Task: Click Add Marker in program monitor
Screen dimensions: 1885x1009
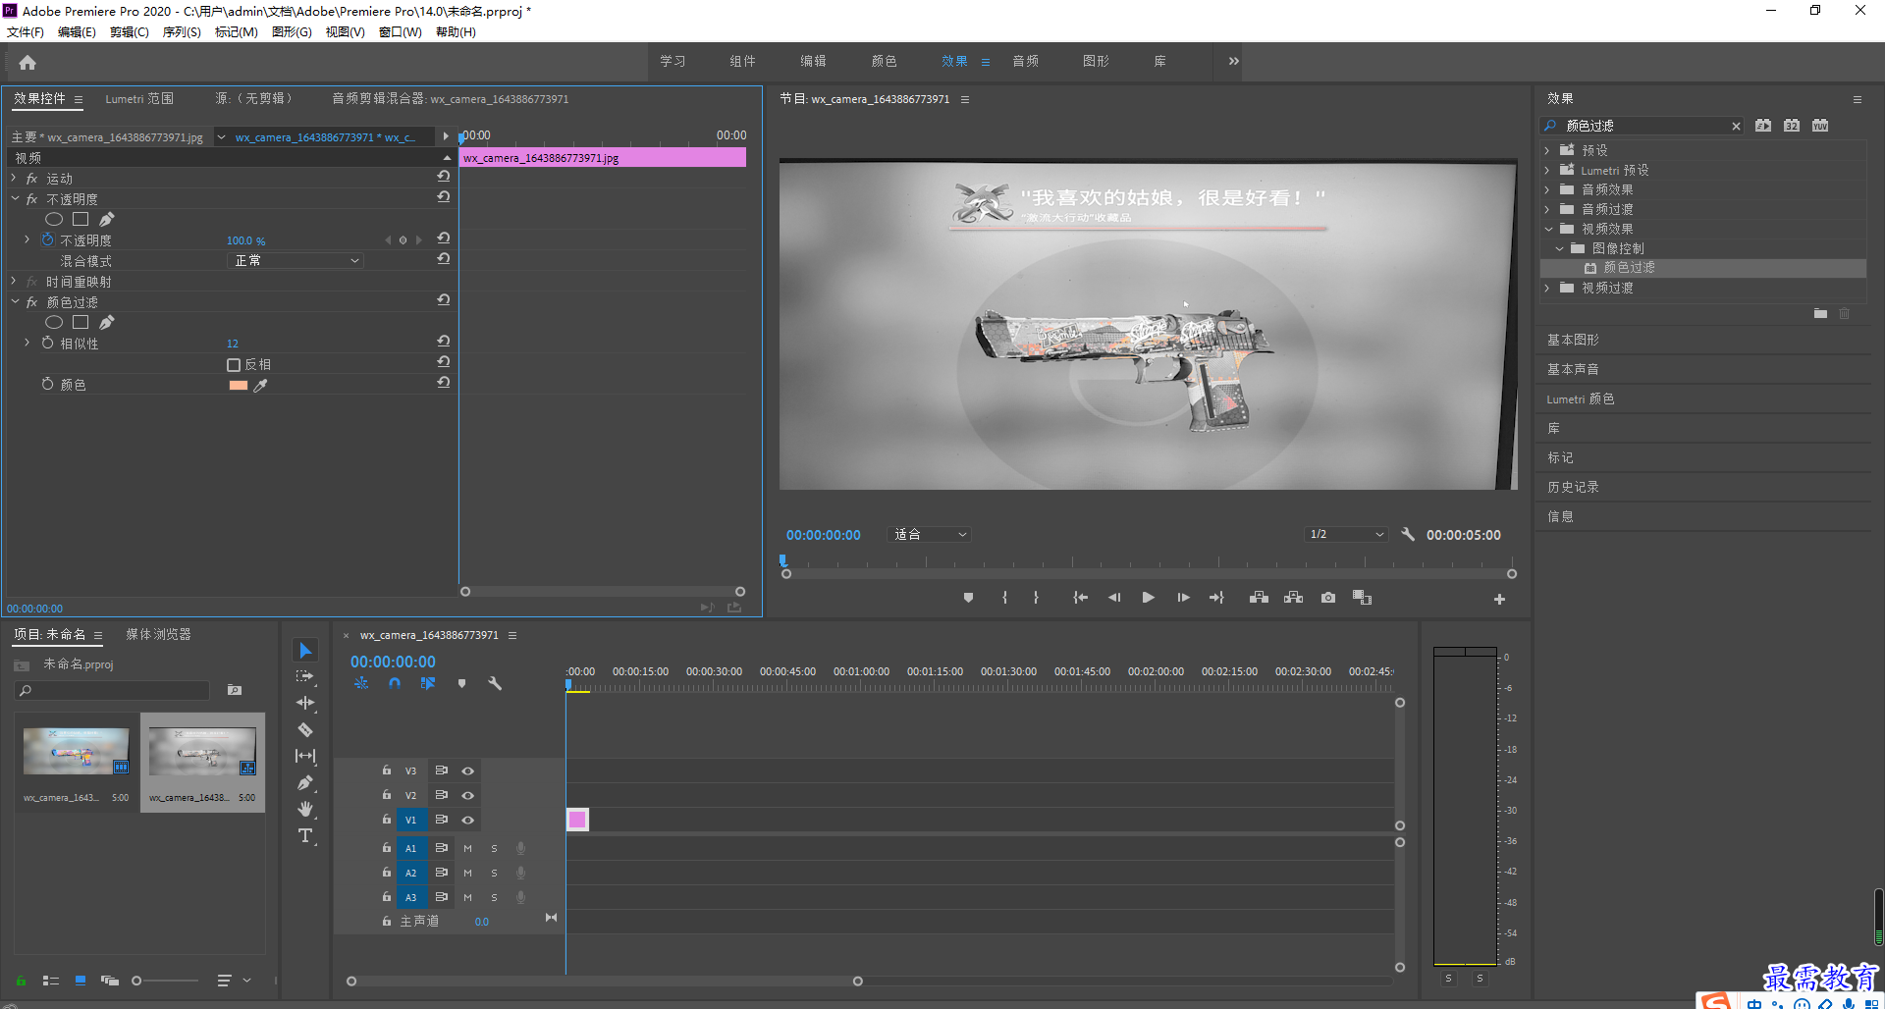Action: [968, 598]
